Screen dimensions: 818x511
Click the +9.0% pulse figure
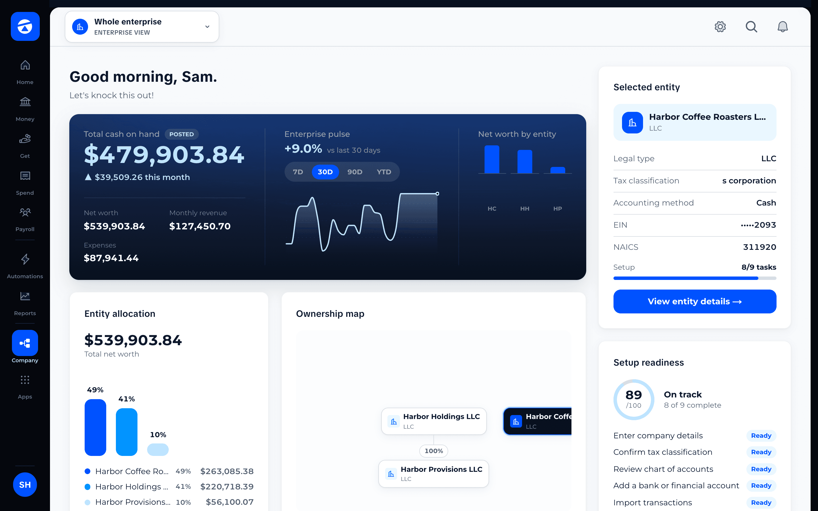[x=303, y=149]
